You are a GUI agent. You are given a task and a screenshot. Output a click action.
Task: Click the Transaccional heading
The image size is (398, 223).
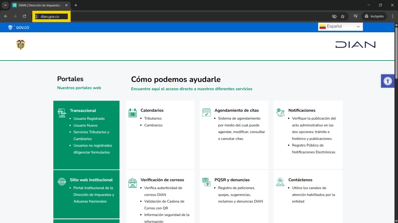[83, 110]
